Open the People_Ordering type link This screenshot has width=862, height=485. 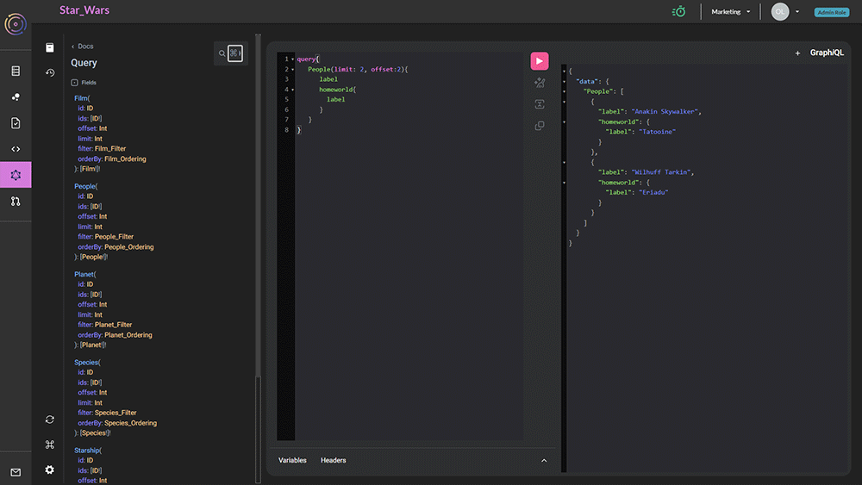coord(129,247)
